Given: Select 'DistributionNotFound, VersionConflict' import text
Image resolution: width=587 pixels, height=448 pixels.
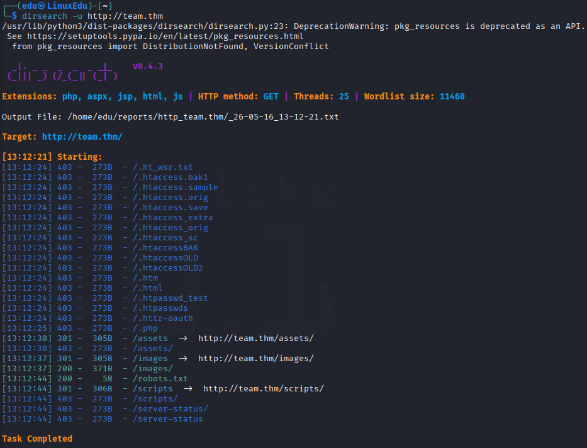Looking at the screenshot, I should tap(235, 47).
